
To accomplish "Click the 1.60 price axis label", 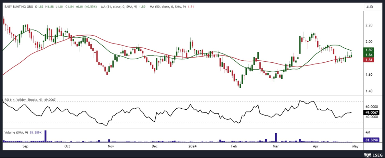I will click(x=370, y=75).
